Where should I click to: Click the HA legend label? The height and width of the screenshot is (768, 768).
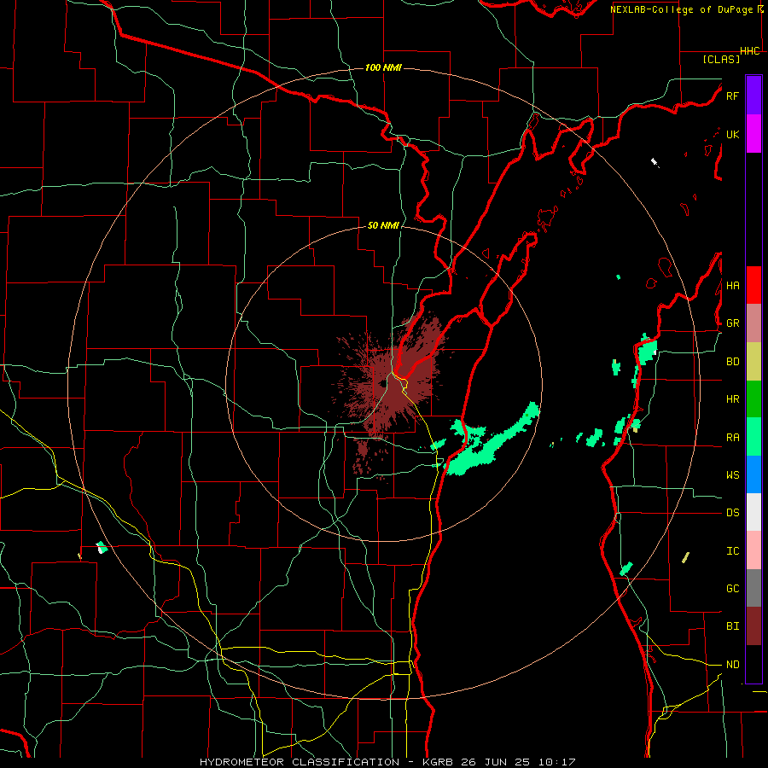click(732, 286)
